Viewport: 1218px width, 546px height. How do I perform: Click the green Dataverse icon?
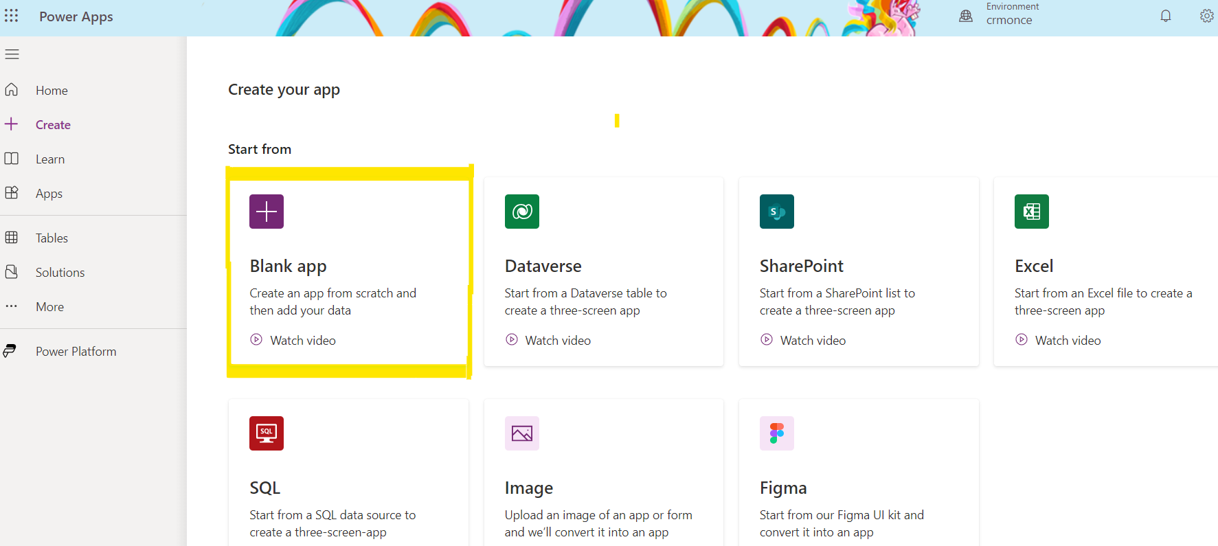522,212
